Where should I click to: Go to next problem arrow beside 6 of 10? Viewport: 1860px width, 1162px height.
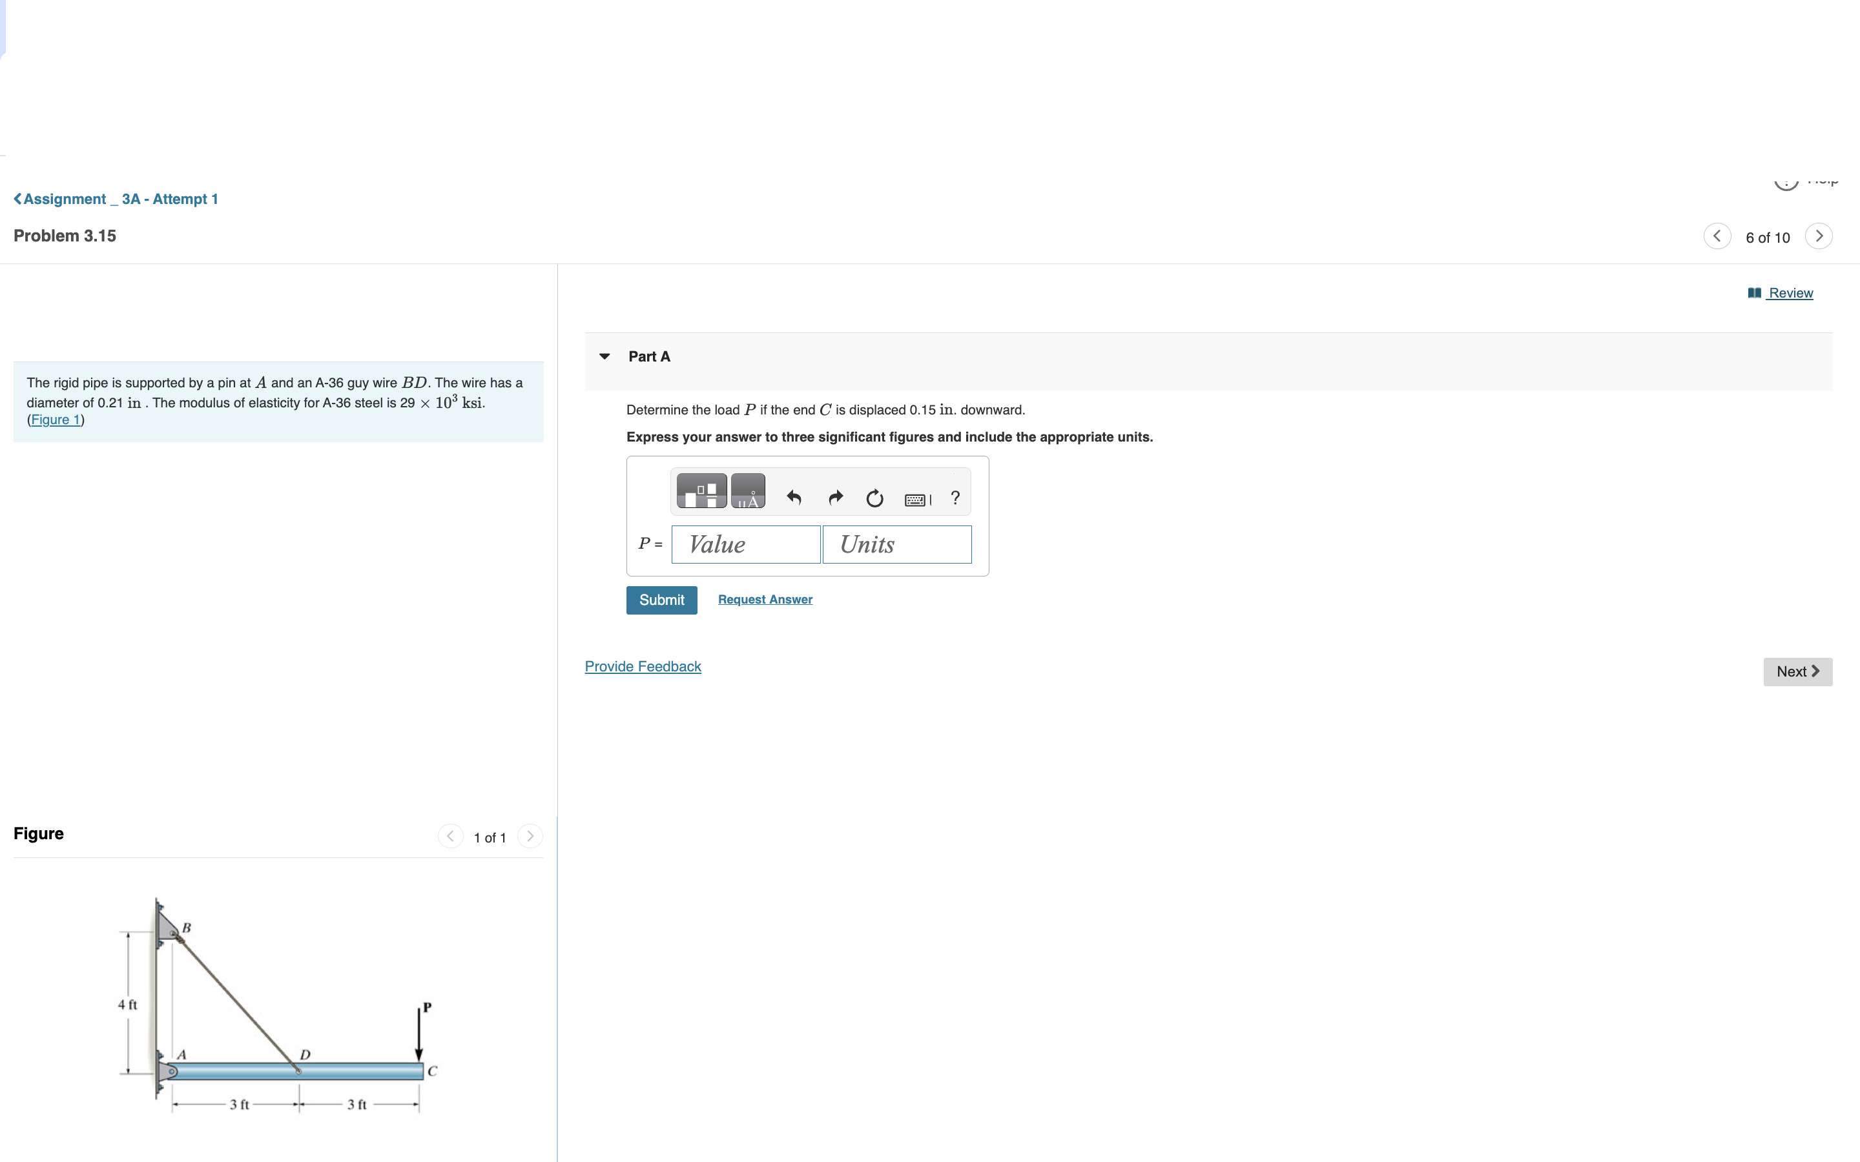(x=1819, y=236)
